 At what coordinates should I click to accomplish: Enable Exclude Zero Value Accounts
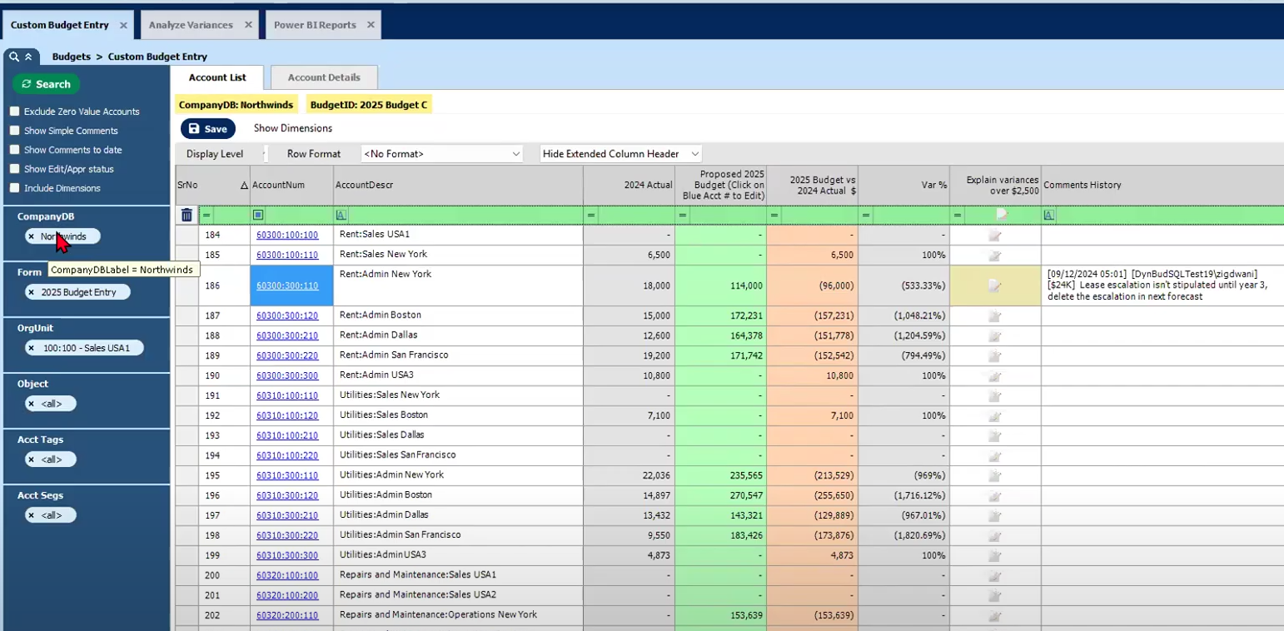14,112
